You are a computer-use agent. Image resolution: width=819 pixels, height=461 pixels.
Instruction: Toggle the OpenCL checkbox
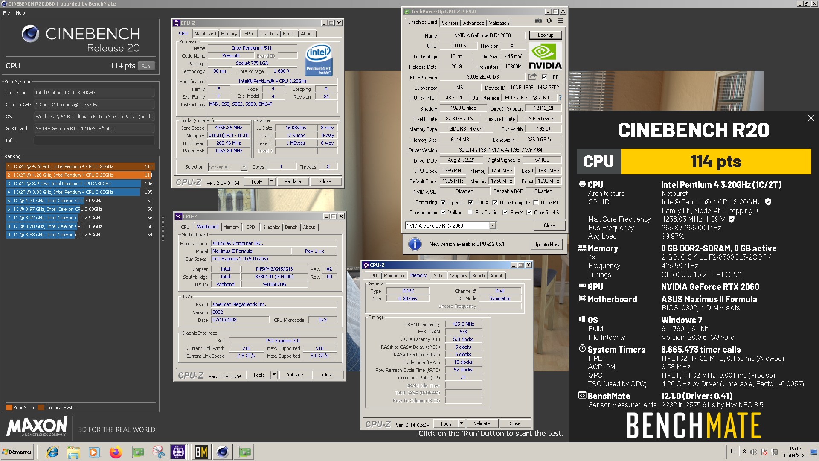point(443,203)
